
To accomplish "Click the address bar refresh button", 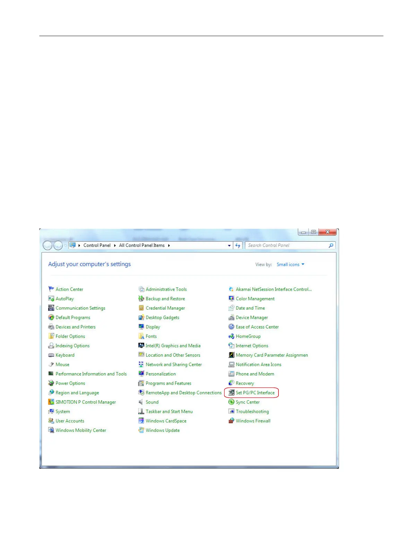I will click(x=238, y=245).
